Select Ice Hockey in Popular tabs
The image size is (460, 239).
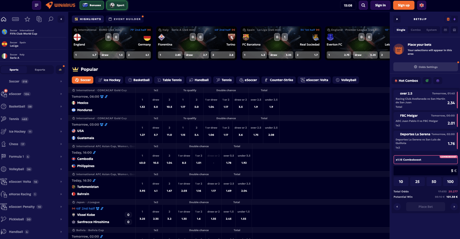(109, 80)
